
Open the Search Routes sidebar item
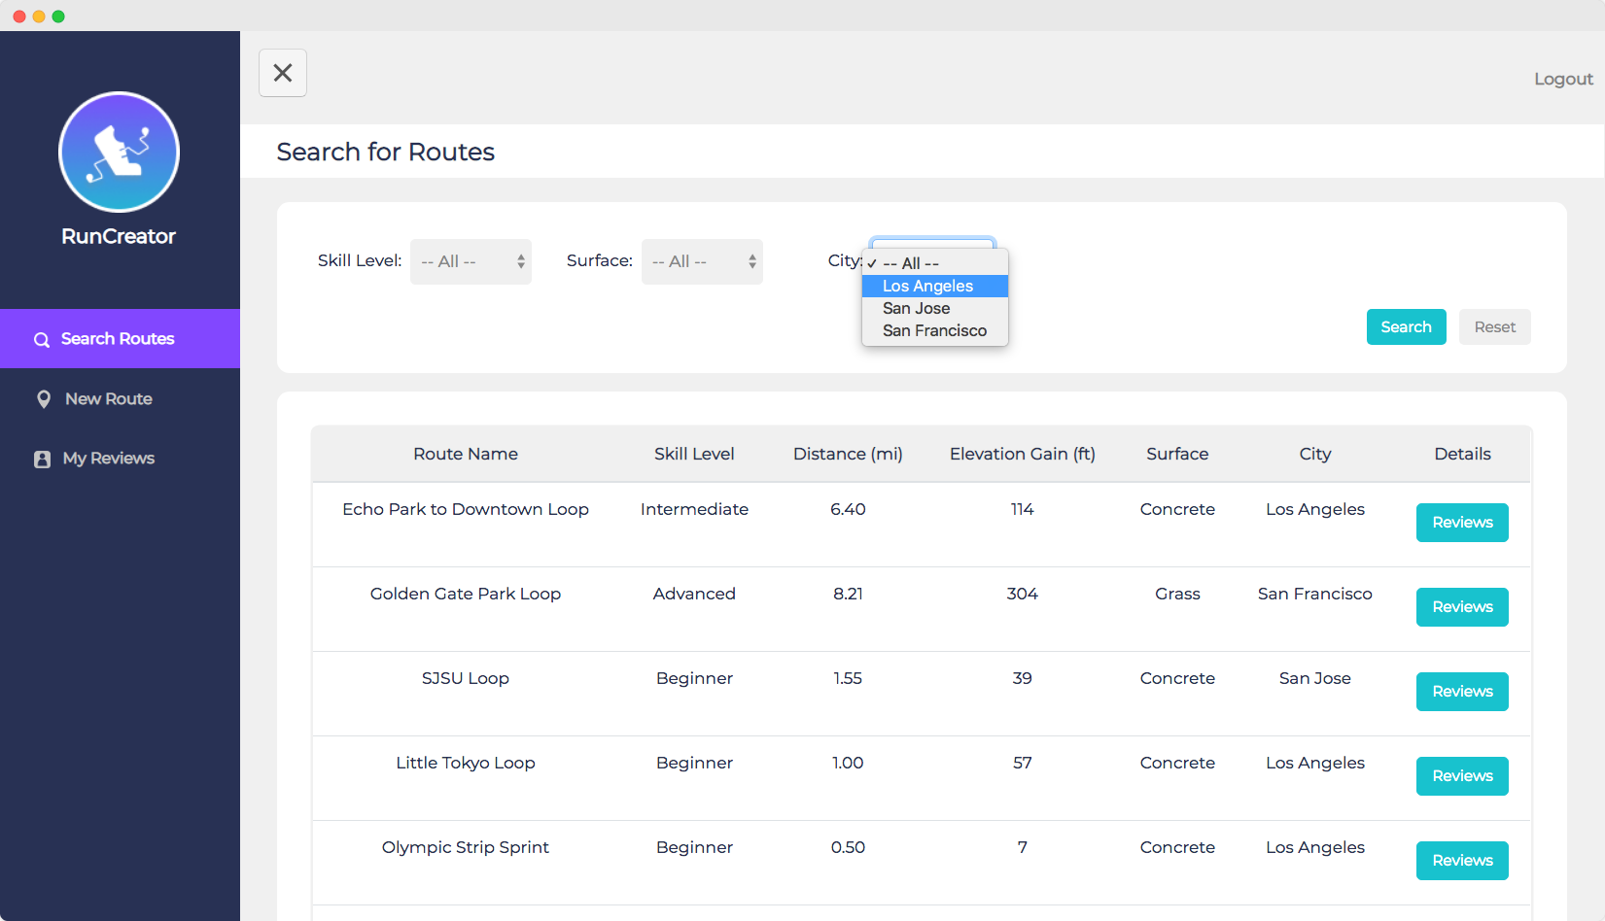click(120, 339)
